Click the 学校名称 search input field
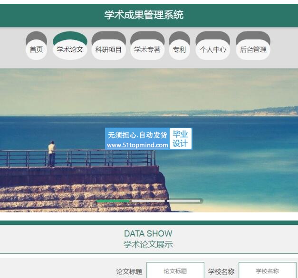The image size is (298, 278). tap(268, 271)
